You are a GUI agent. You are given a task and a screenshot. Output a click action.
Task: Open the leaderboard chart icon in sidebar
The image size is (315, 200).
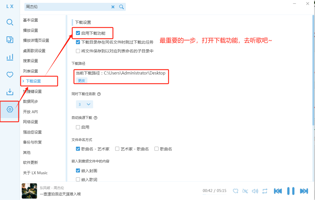click(10, 57)
